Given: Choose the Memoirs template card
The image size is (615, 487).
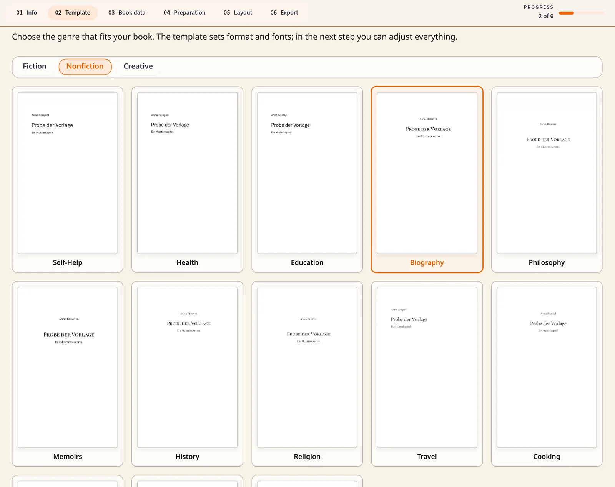Looking at the screenshot, I should 68,374.
